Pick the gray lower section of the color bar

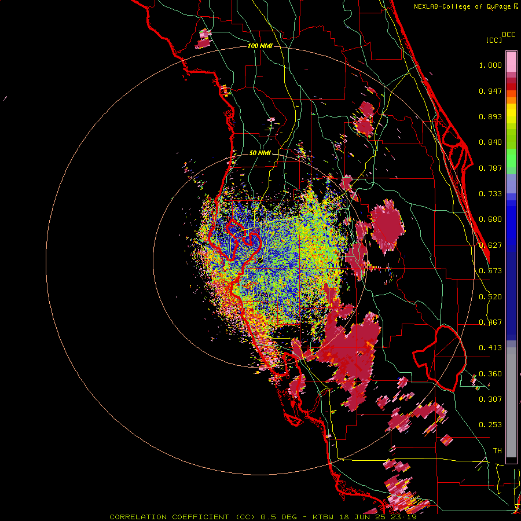coord(511,402)
